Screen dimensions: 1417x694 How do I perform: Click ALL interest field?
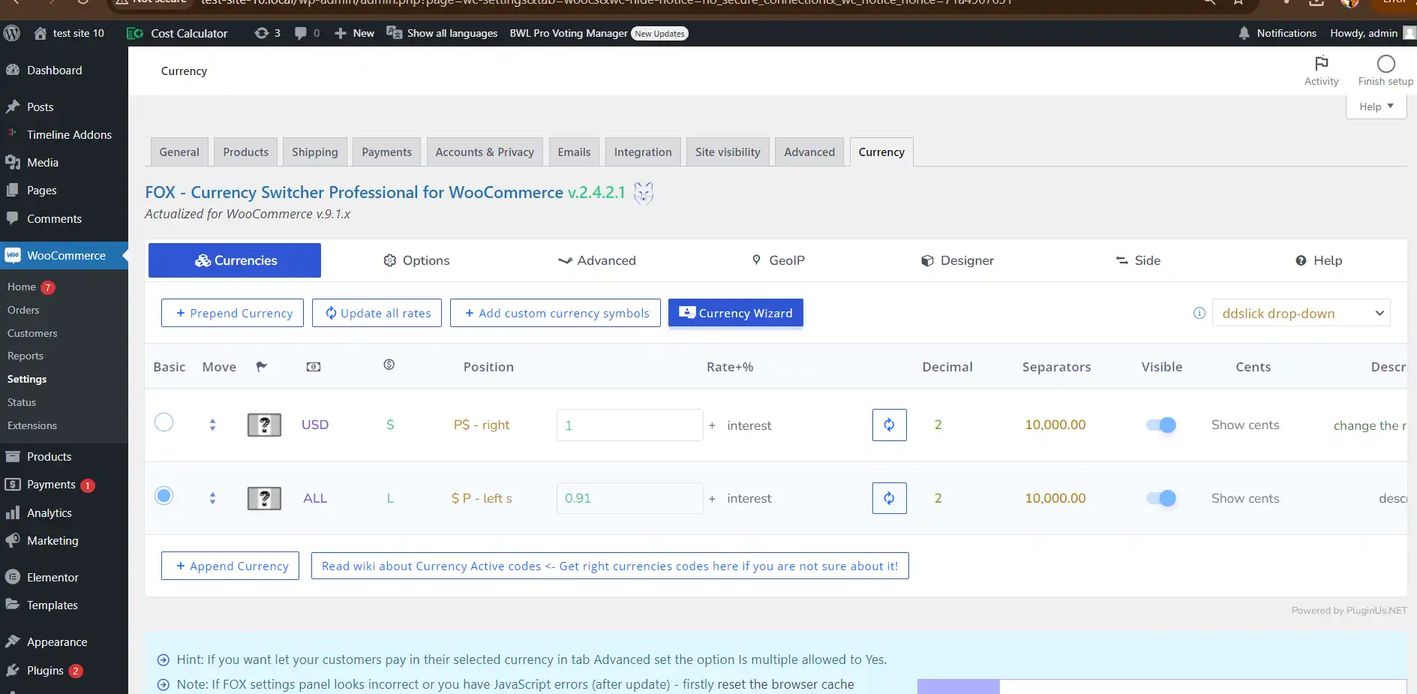(x=749, y=498)
